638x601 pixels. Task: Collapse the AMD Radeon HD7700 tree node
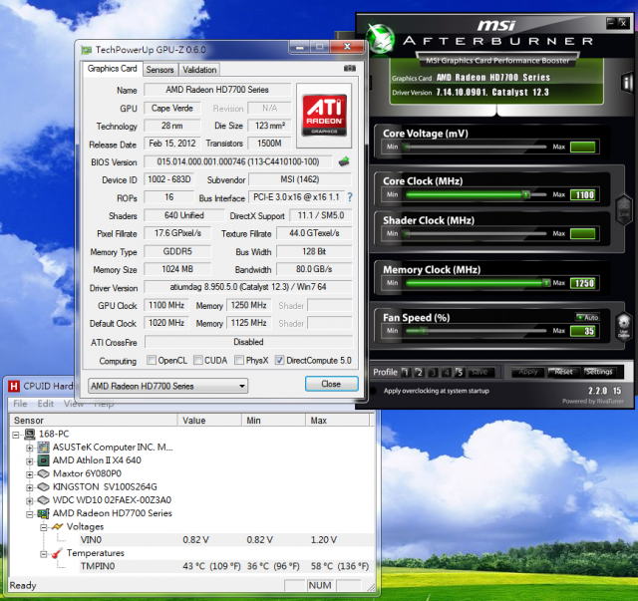pos(29,514)
